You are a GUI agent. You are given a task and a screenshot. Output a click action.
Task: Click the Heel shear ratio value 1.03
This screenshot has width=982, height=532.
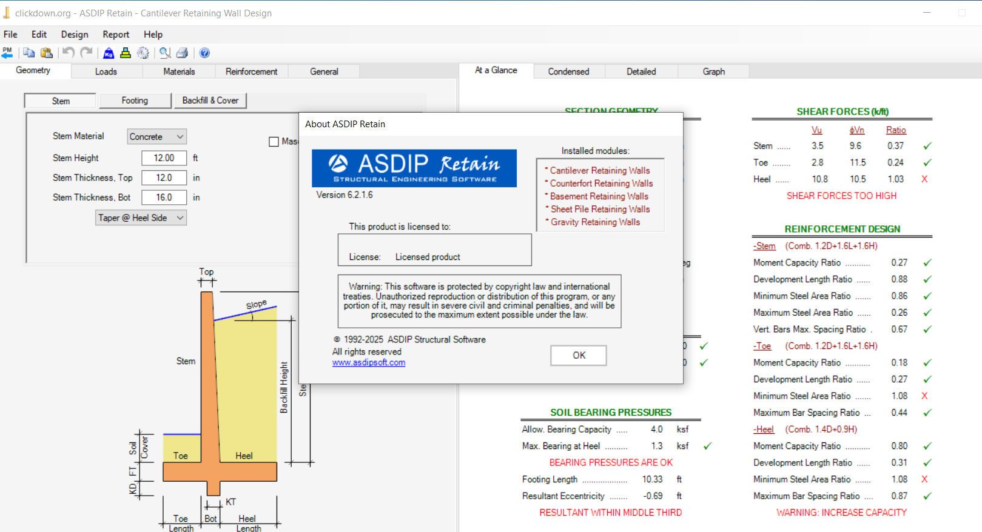point(895,179)
